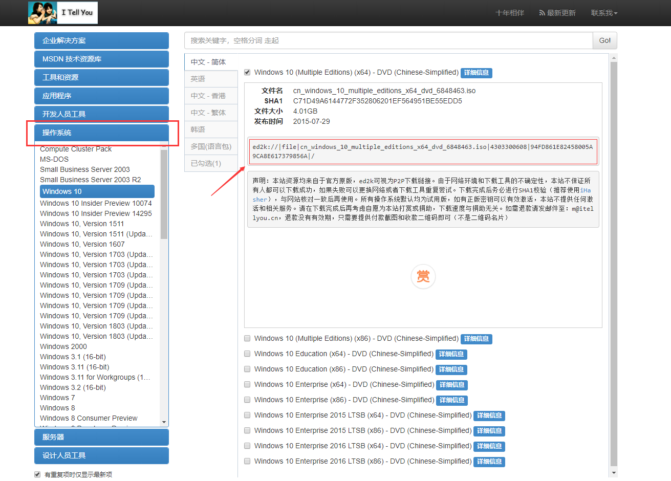Uncheck Windows 10 Multiple Editions x64 checkbox
Screen dimensions: 671x481
pyautogui.click(x=247, y=72)
